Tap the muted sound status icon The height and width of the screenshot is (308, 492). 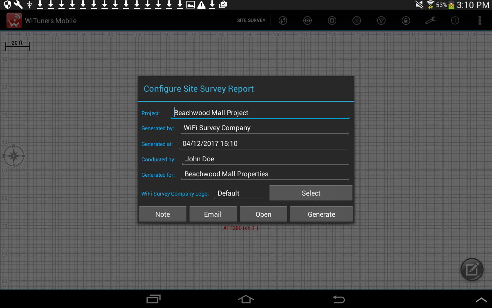pyautogui.click(x=419, y=5)
